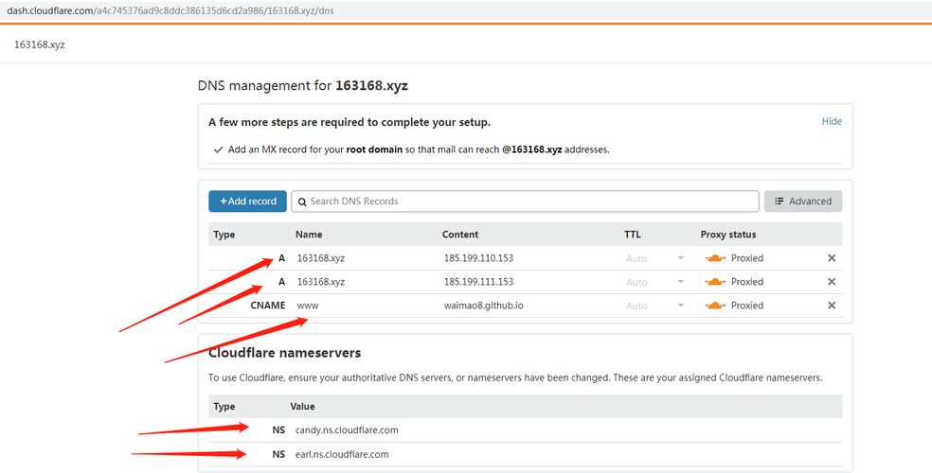This screenshot has height=473, width=932.
Task: Delete the www CNAME record
Action: coord(832,306)
